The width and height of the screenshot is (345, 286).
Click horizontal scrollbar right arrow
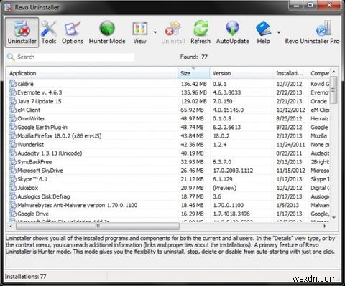click(325, 226)
